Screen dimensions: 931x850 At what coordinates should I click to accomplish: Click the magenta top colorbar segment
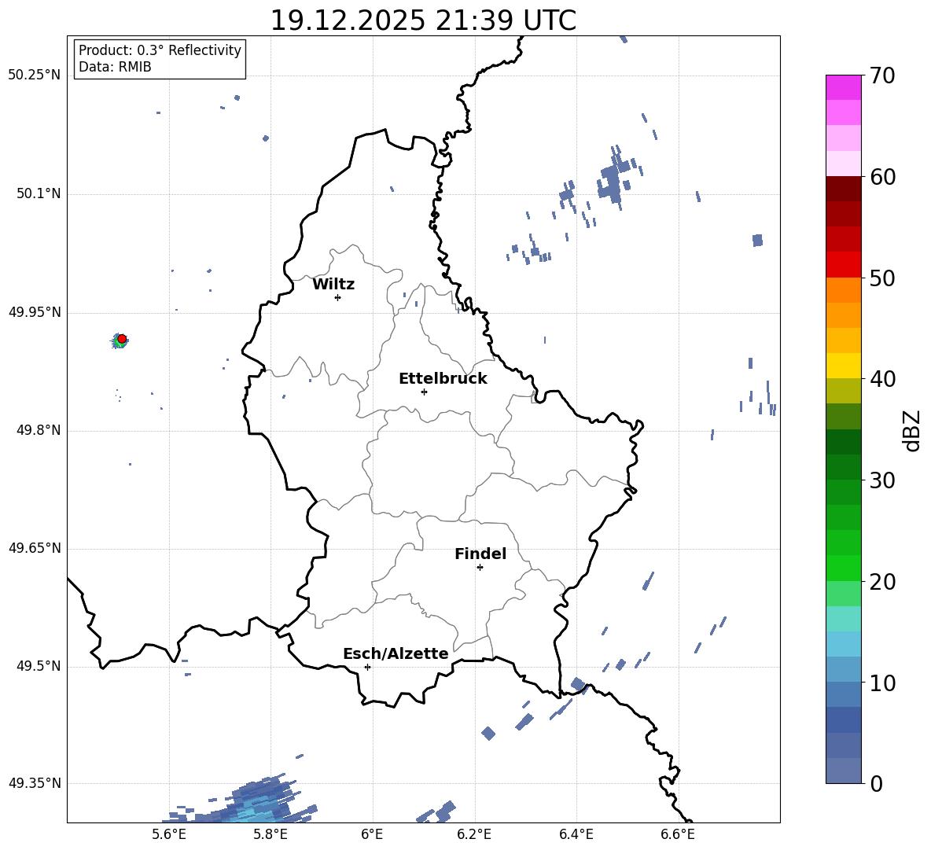pyautogui.click(x=843, y=87)
